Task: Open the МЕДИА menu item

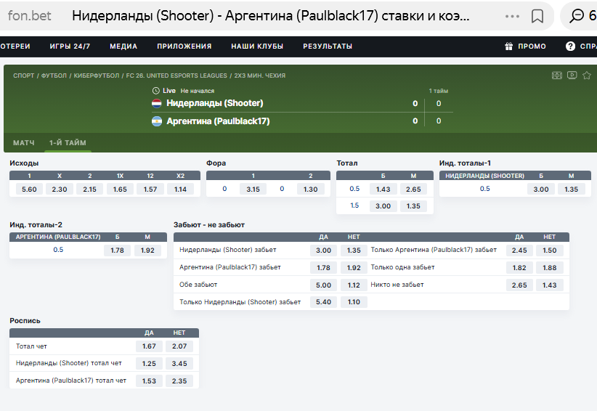Action: pyautogui.click(x=123, y=46)
